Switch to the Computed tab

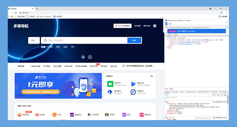point(174,92)
